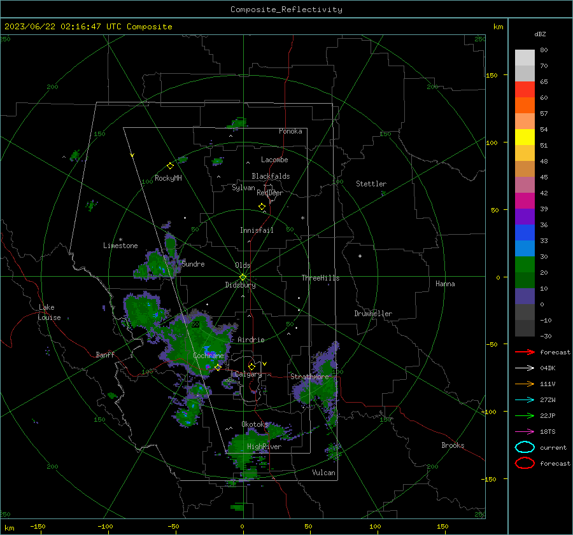Select the orange 111V arrow legend icon
Viewport: 573px width, 535px height.
click(x=525, y=384)
